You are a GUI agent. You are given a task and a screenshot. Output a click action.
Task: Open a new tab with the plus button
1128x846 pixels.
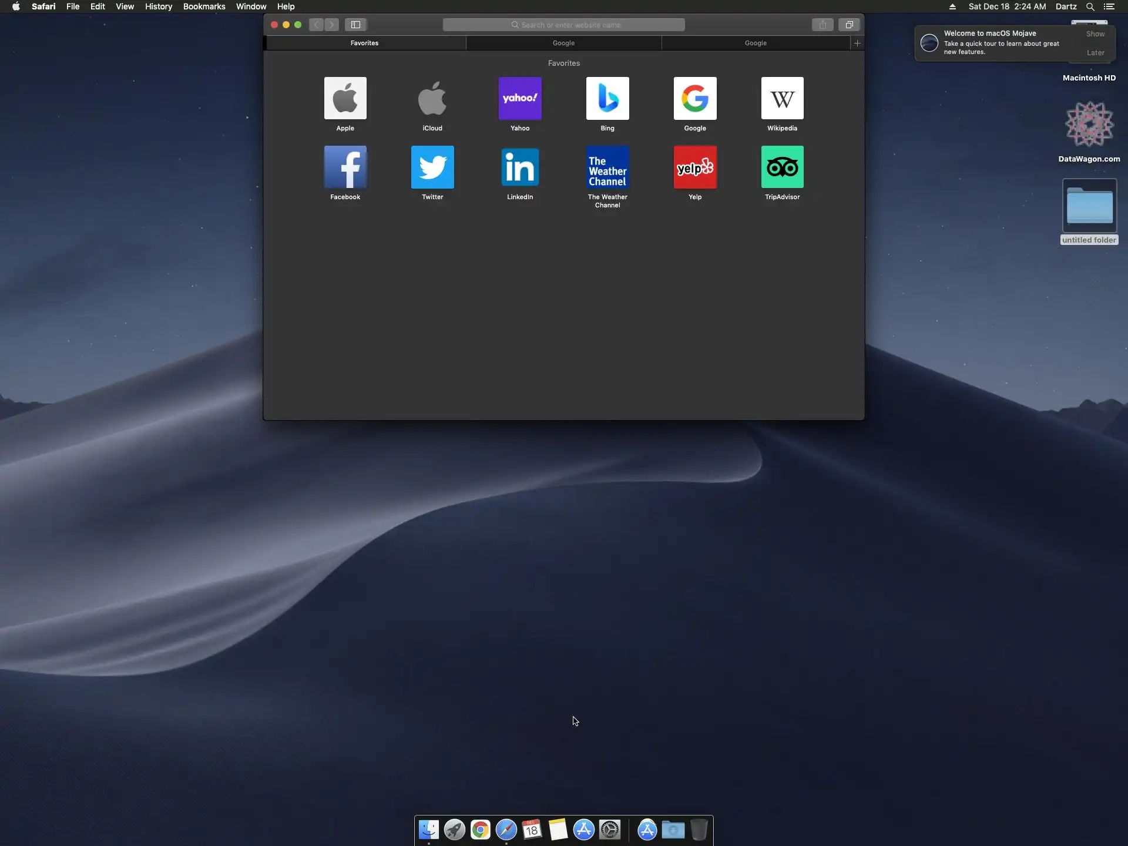(857, 43)
